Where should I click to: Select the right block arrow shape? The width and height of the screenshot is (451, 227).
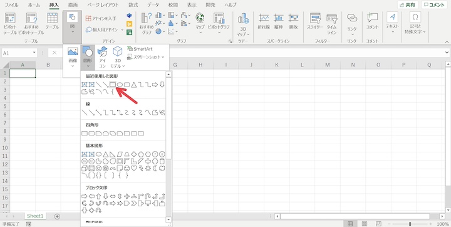(x=85, y=196)
